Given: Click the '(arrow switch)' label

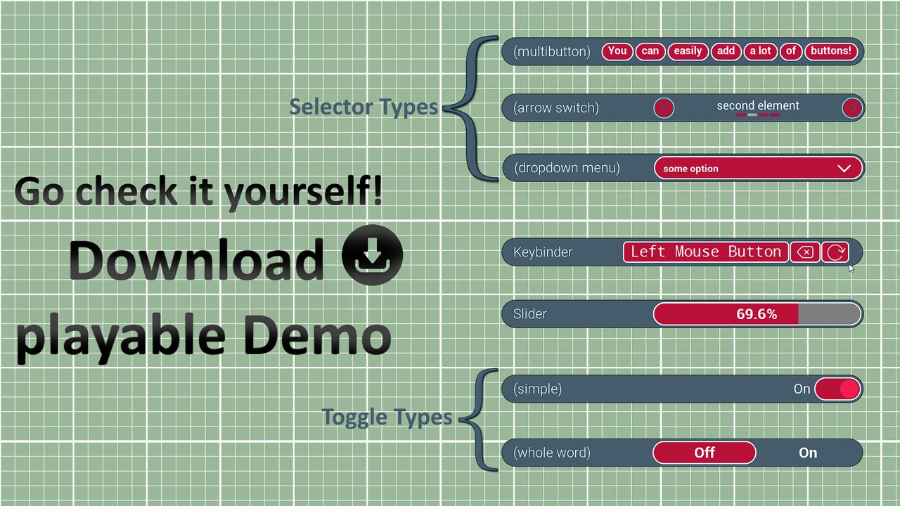Looking at the screenshot, I should point(556,108).
